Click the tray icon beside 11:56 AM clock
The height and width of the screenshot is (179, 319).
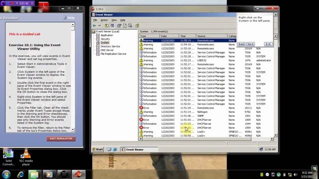click(261, 149)
